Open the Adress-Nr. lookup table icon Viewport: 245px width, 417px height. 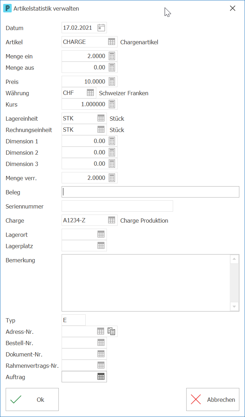click(101, 331)
